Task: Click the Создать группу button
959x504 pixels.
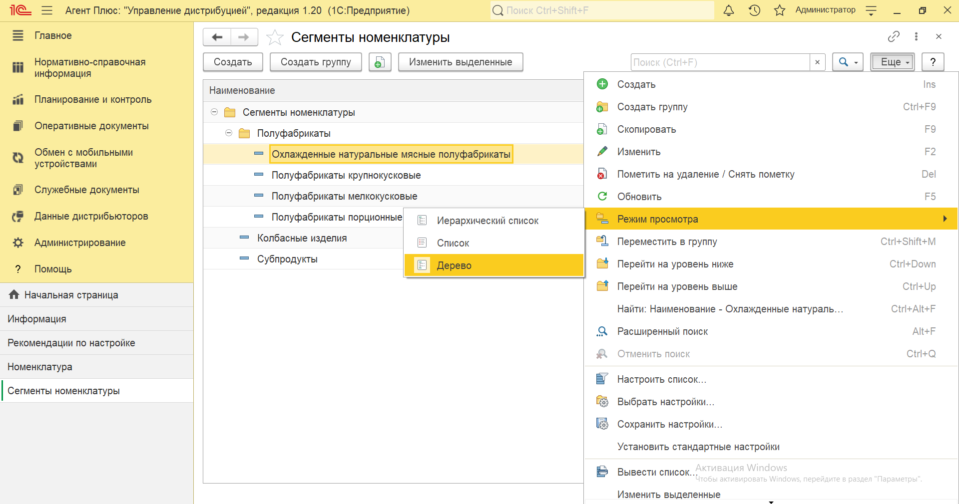Action: [x=316, y=62]
